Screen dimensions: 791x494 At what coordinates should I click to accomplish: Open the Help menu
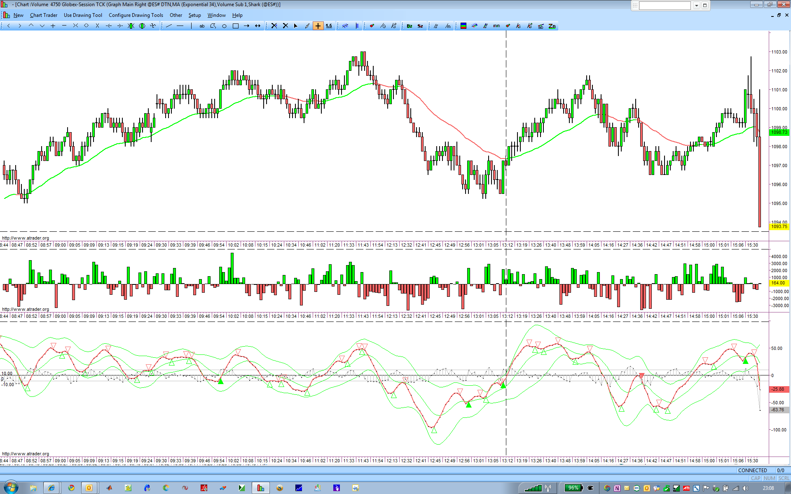click(x=237, y=15)
